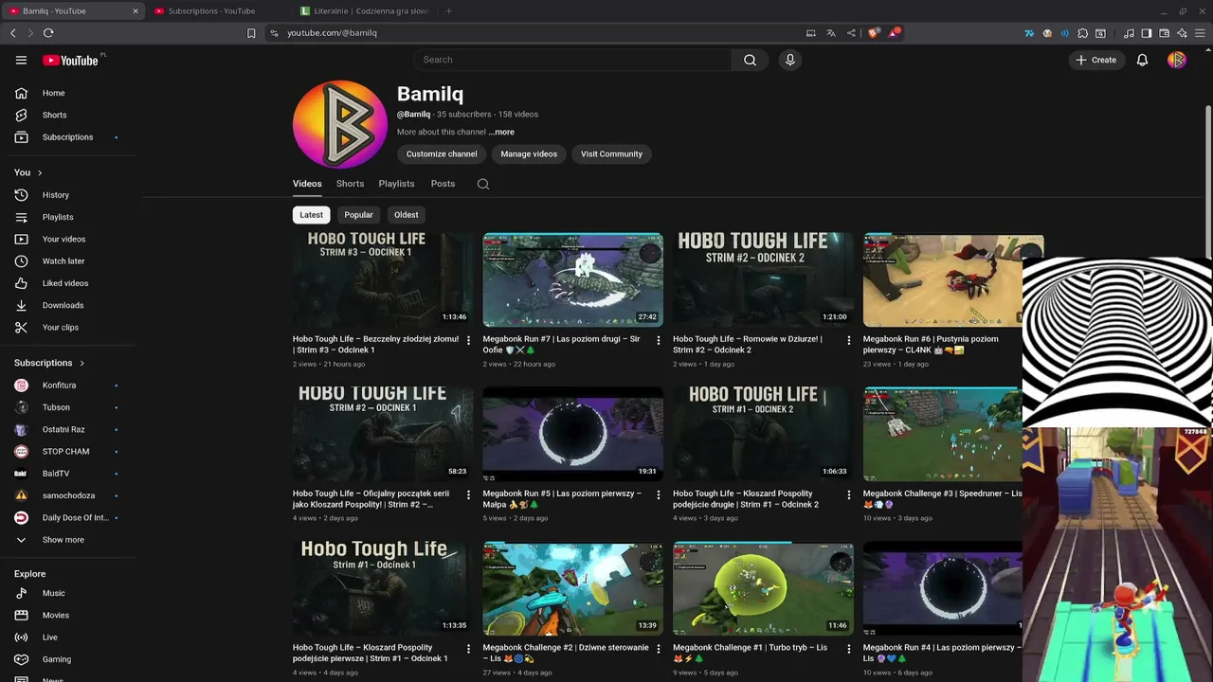1213x682 pixels.
Task: Open Megabonk Challenge #1 Turbo tryb thumbnail
Action: click(763, 588)
